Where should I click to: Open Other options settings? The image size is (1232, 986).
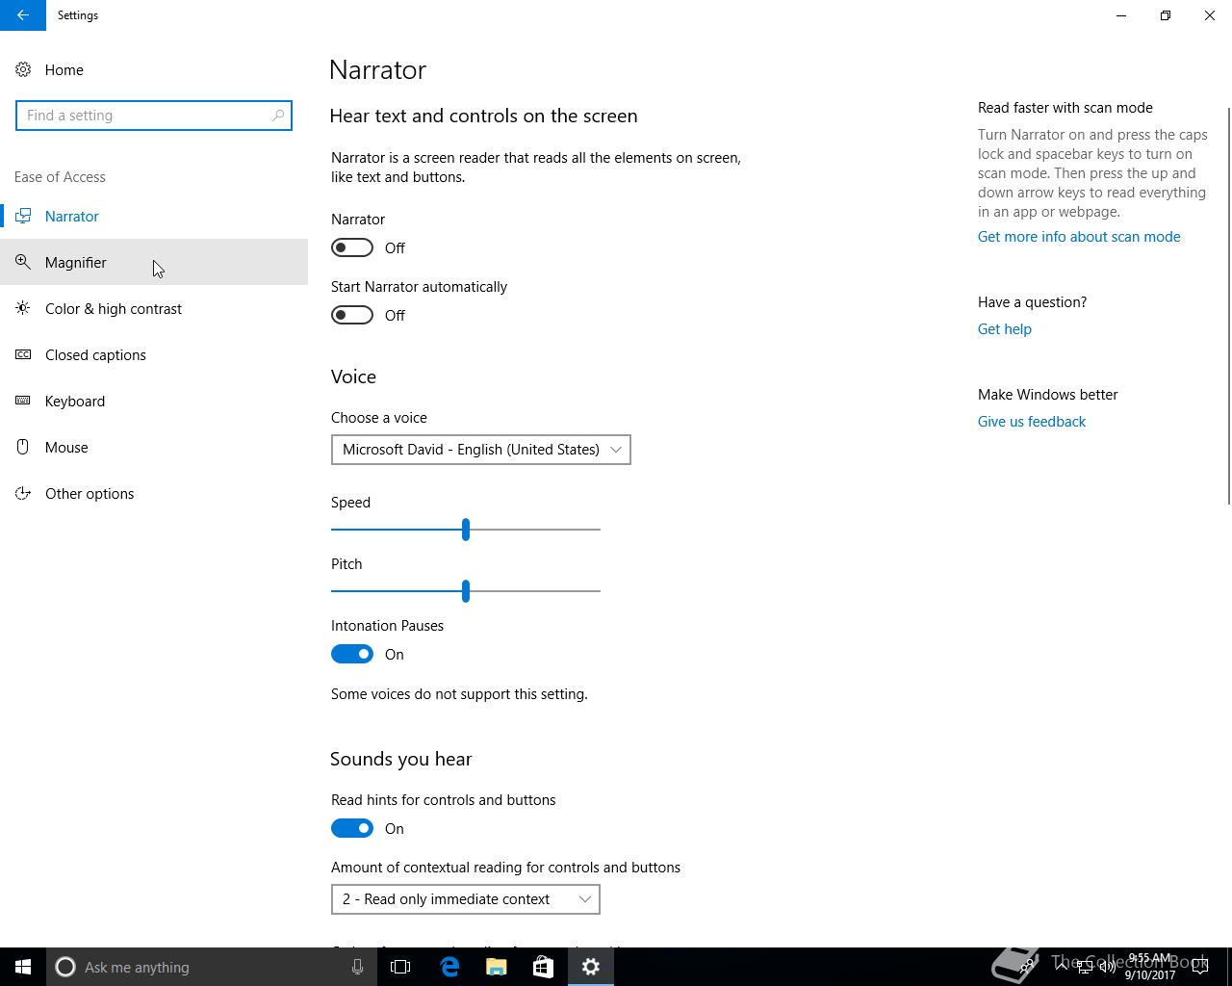[x=154, y=493]
